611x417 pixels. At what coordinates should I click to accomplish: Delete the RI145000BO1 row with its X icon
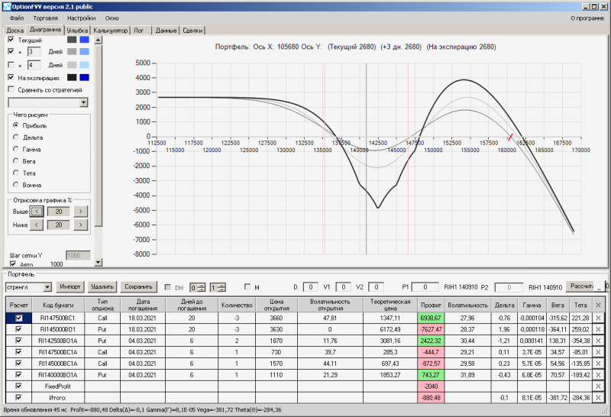(x=598, y=329)
